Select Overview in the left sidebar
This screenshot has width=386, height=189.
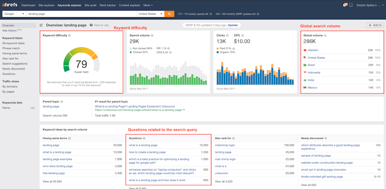pyautogui.click(x=18, y=26)
